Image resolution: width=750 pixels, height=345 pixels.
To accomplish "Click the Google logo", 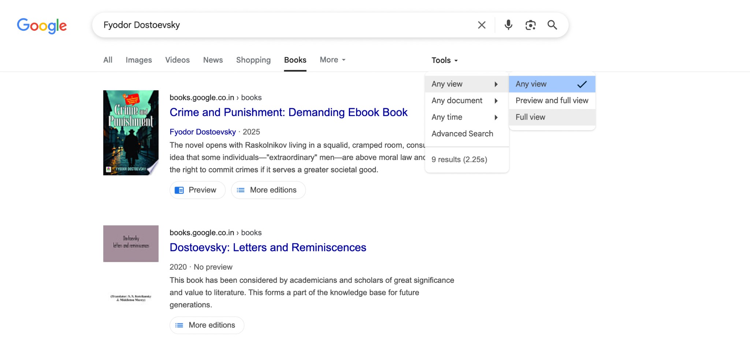I will click(42, 26).
